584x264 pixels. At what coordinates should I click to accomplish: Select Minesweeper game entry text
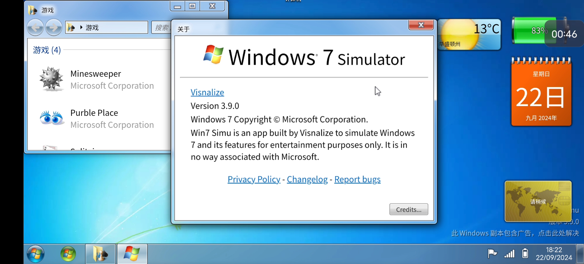coord(96,74)
